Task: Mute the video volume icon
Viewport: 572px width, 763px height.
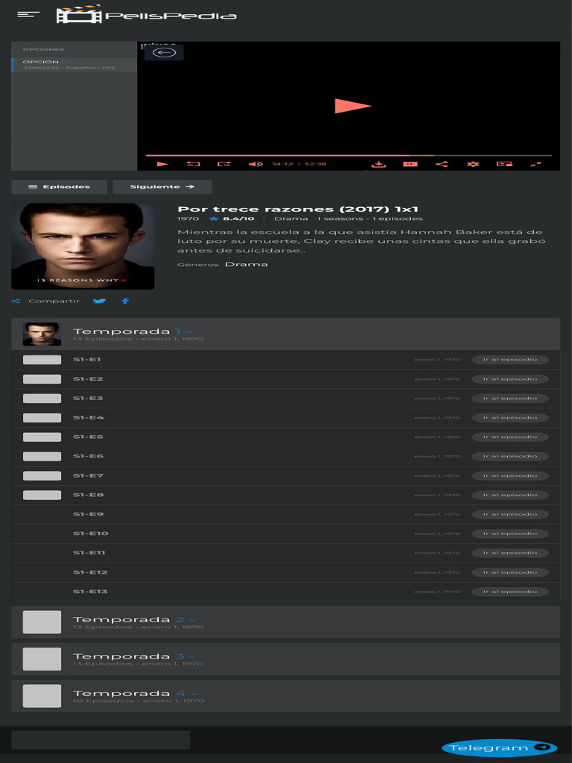Action: point(256,164)
